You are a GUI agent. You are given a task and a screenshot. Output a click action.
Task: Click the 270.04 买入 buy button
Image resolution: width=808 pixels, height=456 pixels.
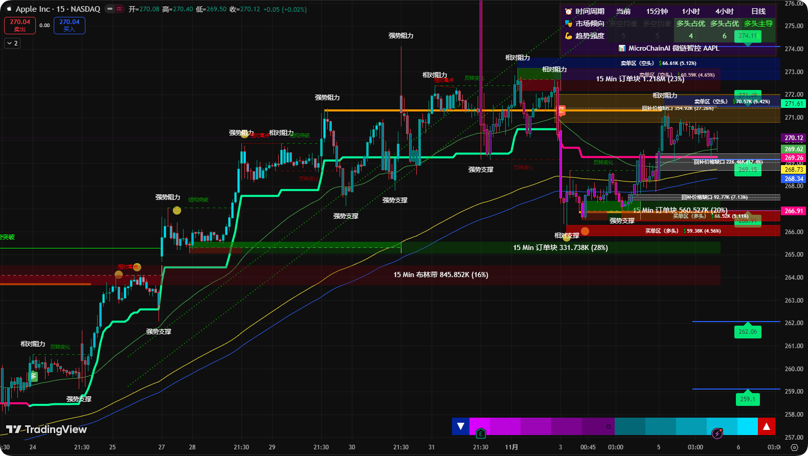click(x=69, y=25)
